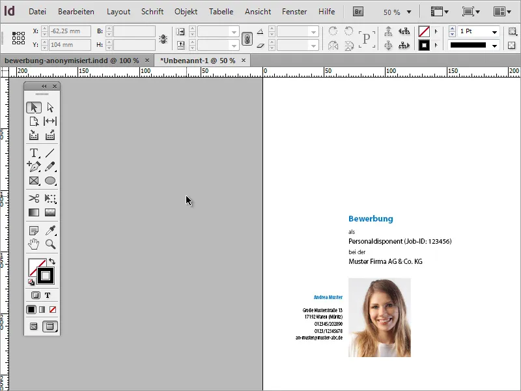
Task: Open the Datei menu
Action: pyautogui.click(x=37, y=12)
